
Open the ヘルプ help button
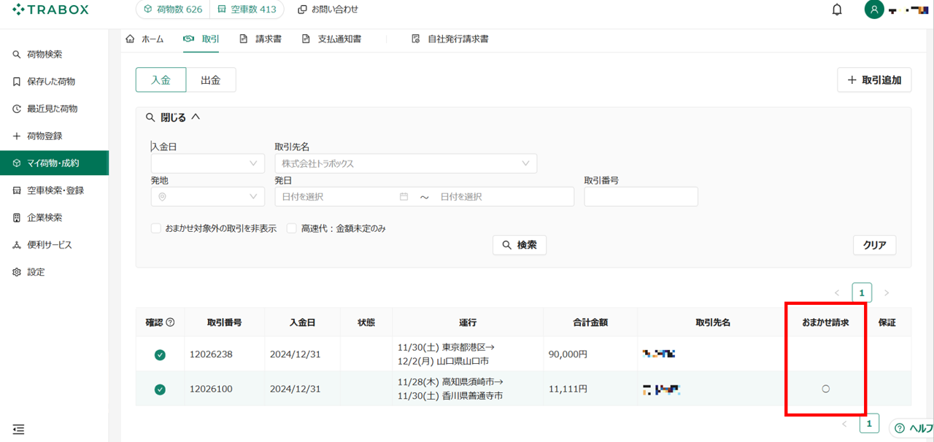click(x=913, y=428)
